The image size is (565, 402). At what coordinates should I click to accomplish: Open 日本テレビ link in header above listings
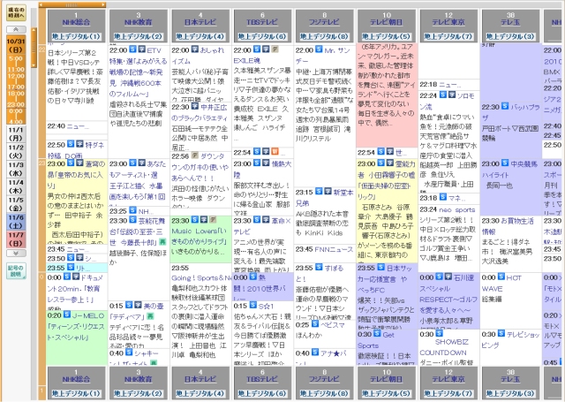pyautogui.click(x=200, y=22)
